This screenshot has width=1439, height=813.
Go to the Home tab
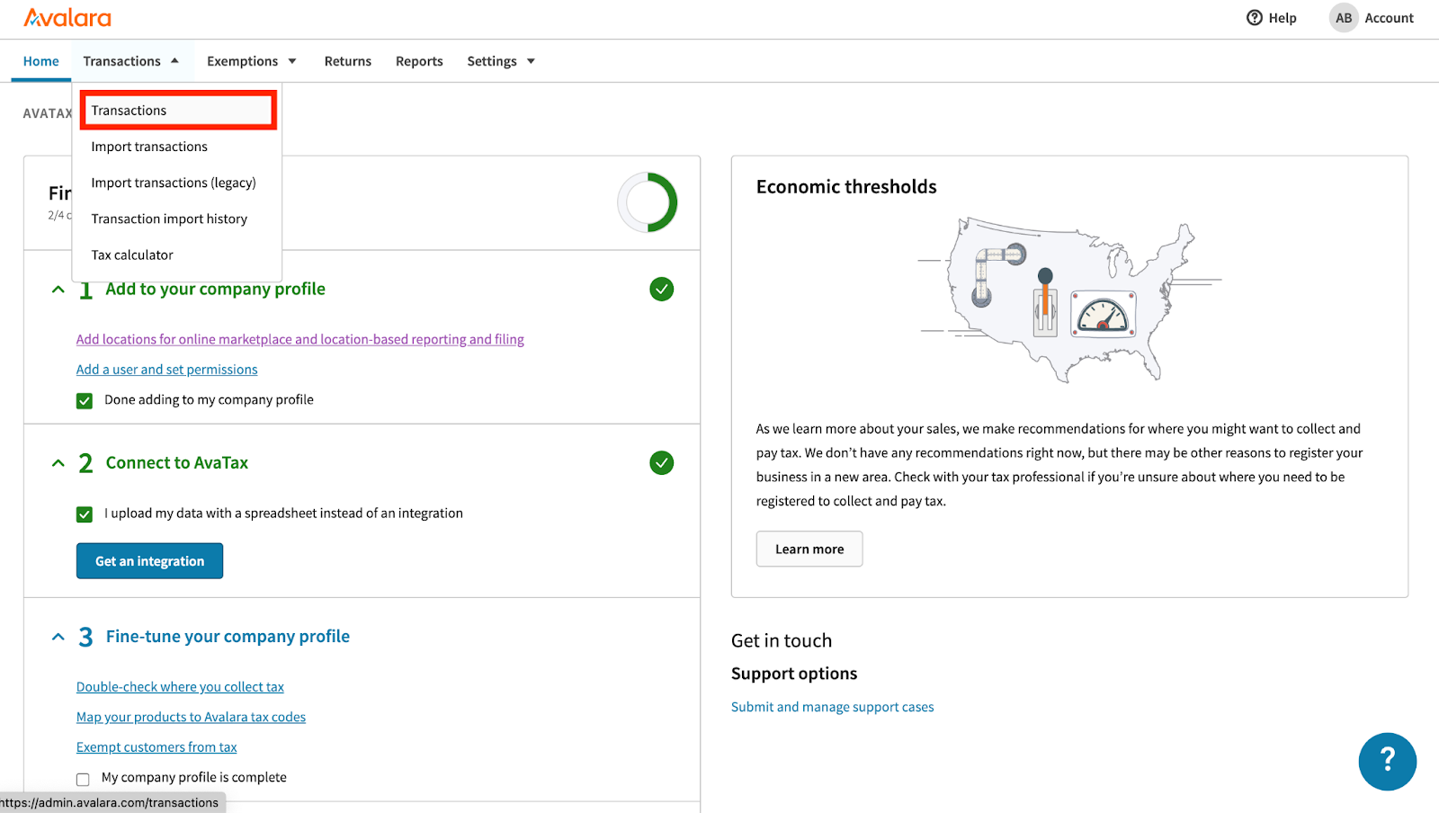coord(41,61)
